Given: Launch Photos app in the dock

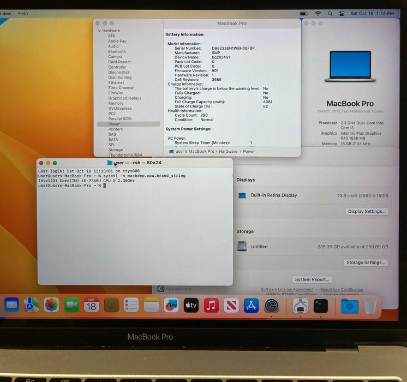Looking at the screenshot, I should point(51,305).
